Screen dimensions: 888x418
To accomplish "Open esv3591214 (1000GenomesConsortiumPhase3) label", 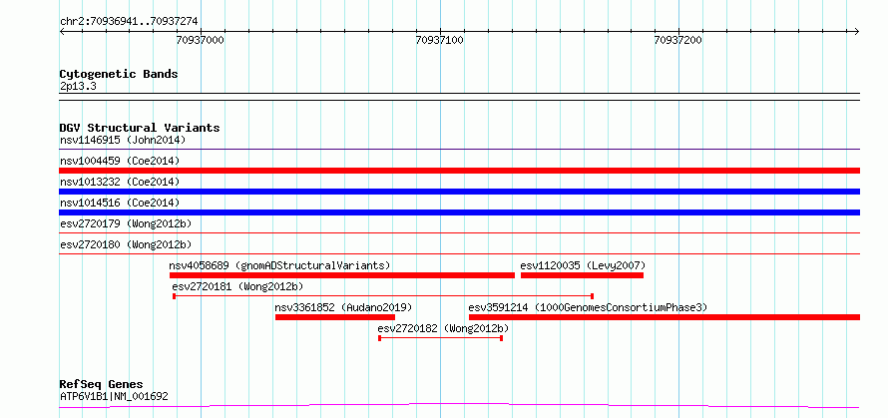I will pos(588,307).
